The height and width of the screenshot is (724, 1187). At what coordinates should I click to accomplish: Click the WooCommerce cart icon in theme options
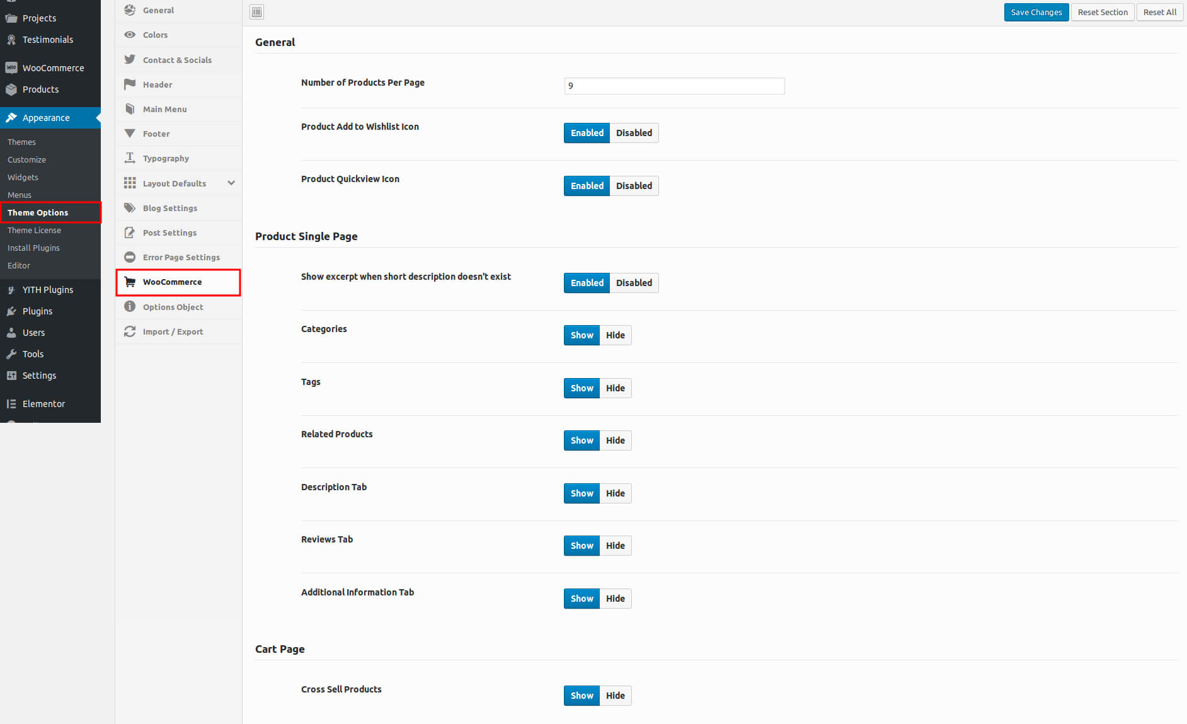(x=130, y=282)
